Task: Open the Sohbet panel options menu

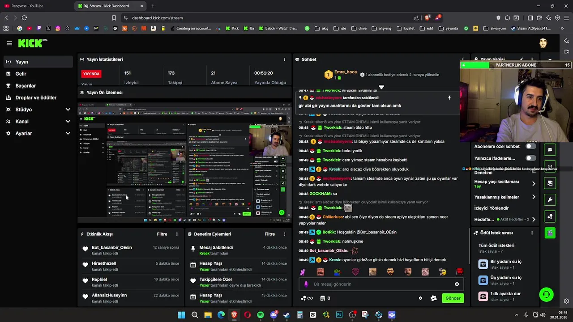Action: click(463, 59)
